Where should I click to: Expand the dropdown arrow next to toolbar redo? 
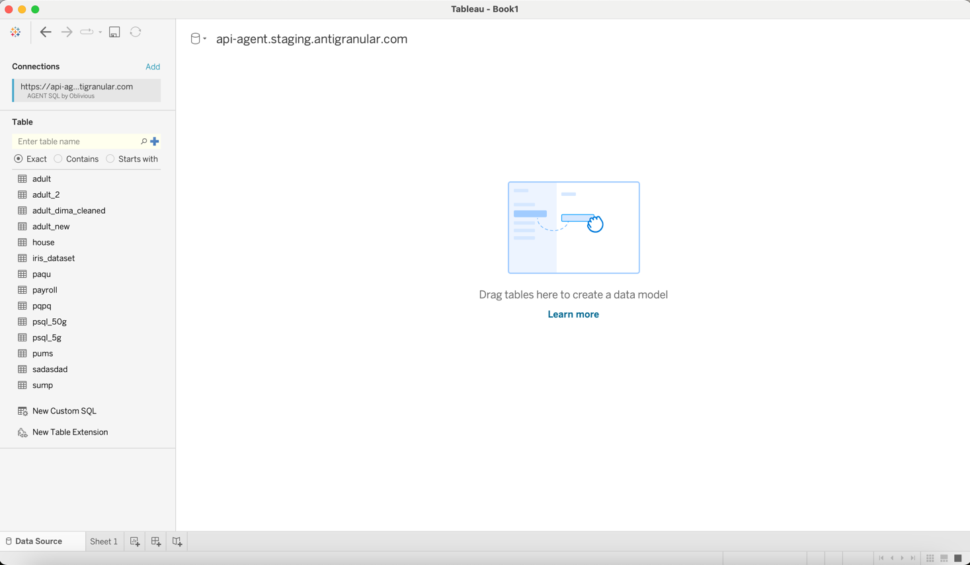coord(101,32)
